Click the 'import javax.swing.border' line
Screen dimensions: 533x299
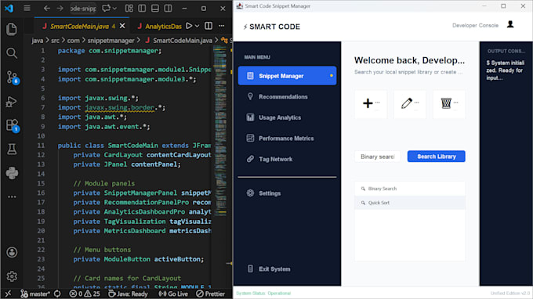click(111, 107)
